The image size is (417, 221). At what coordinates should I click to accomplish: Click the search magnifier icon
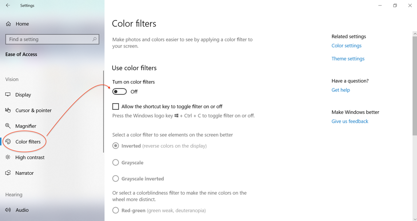pos(94,39)
